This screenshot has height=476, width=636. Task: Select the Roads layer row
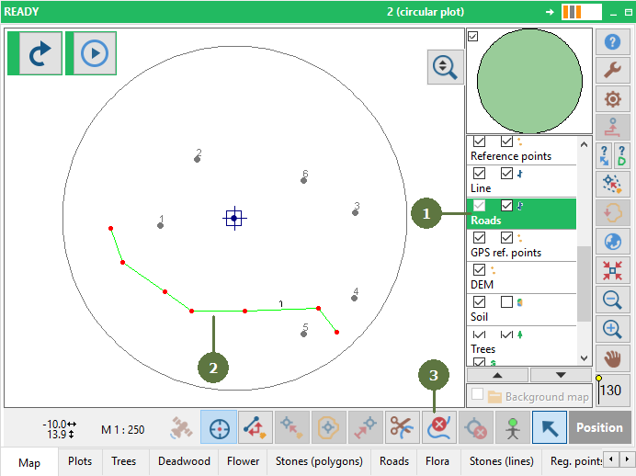522,214
